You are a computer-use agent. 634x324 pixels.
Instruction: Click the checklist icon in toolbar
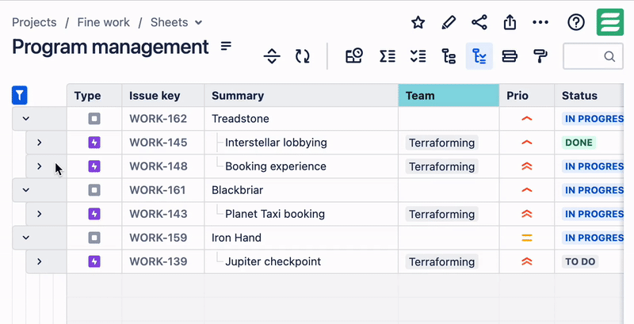(418, 56)
